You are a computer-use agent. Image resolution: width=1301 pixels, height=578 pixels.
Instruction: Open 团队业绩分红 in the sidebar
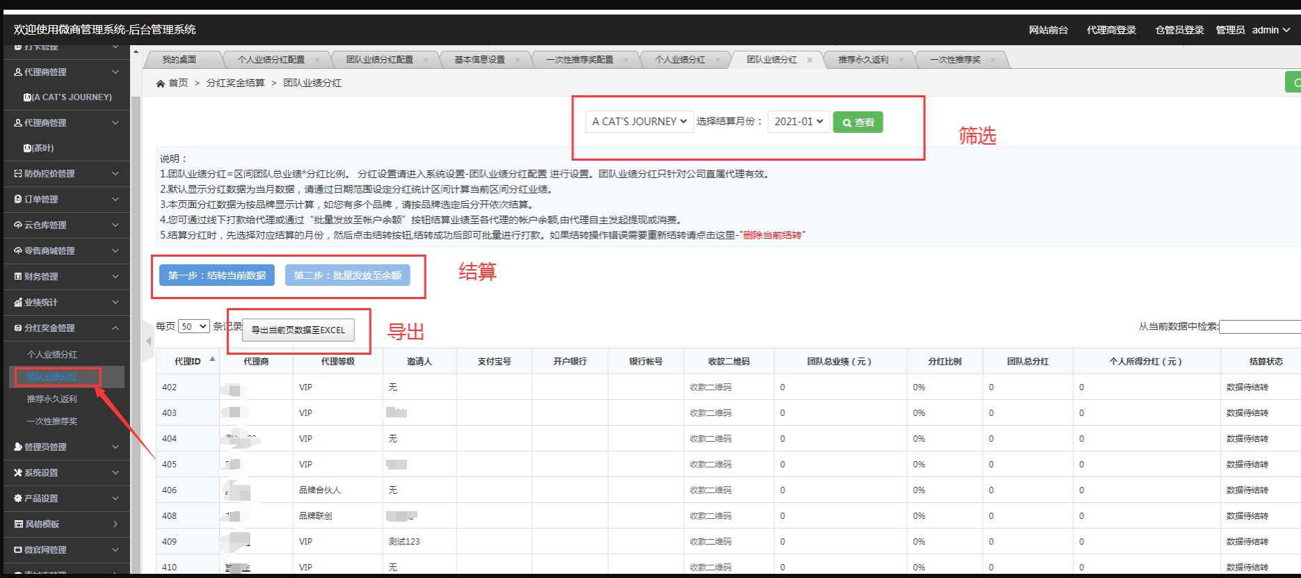tap(52, 377)
